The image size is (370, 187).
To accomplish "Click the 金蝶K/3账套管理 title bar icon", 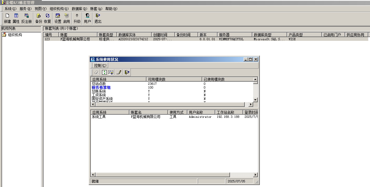I will click(x=3, y=3).
